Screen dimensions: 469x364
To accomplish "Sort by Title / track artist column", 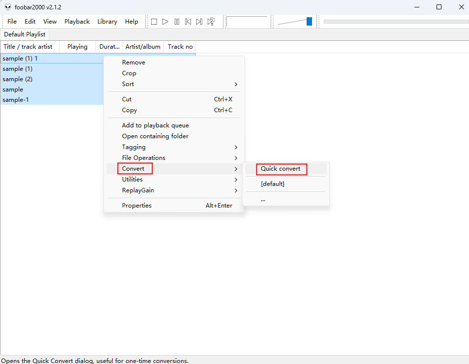I will [30, 47].
